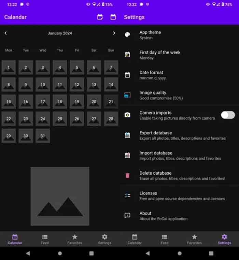Go to next month with right chevron

coord(114,33)
